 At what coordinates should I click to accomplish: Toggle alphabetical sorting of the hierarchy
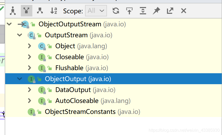tap(53, 11)
